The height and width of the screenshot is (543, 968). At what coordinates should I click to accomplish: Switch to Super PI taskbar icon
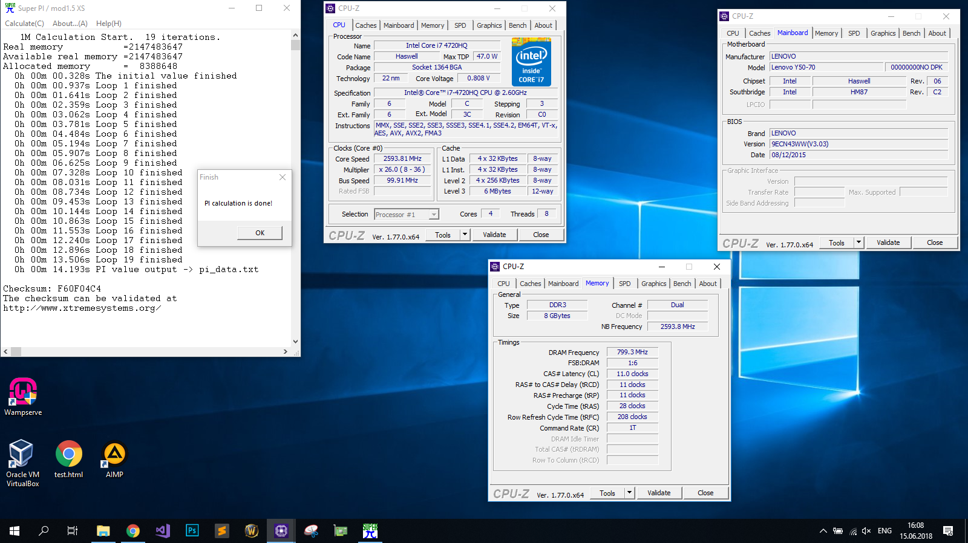(370, 531)
